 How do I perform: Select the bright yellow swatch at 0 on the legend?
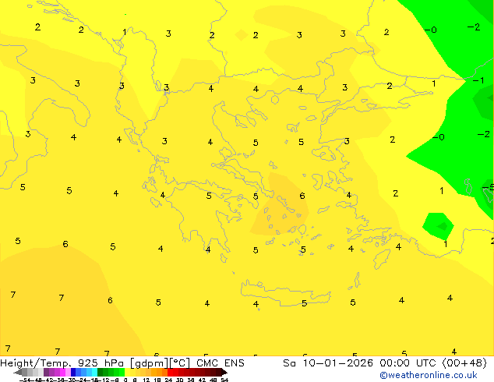coord(128,372)
